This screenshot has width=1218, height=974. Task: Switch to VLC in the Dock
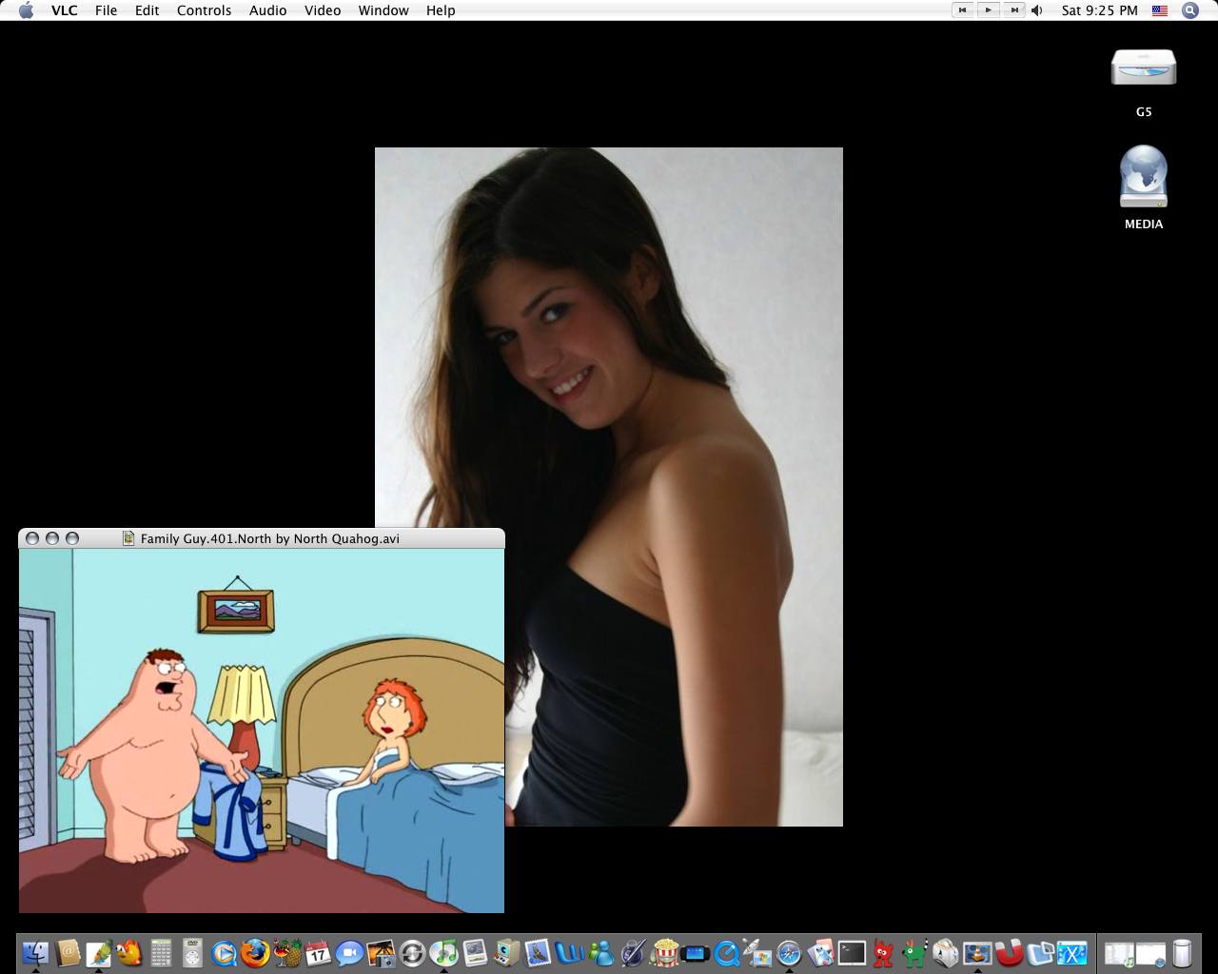pyautogui.click(x=977, y=953)
